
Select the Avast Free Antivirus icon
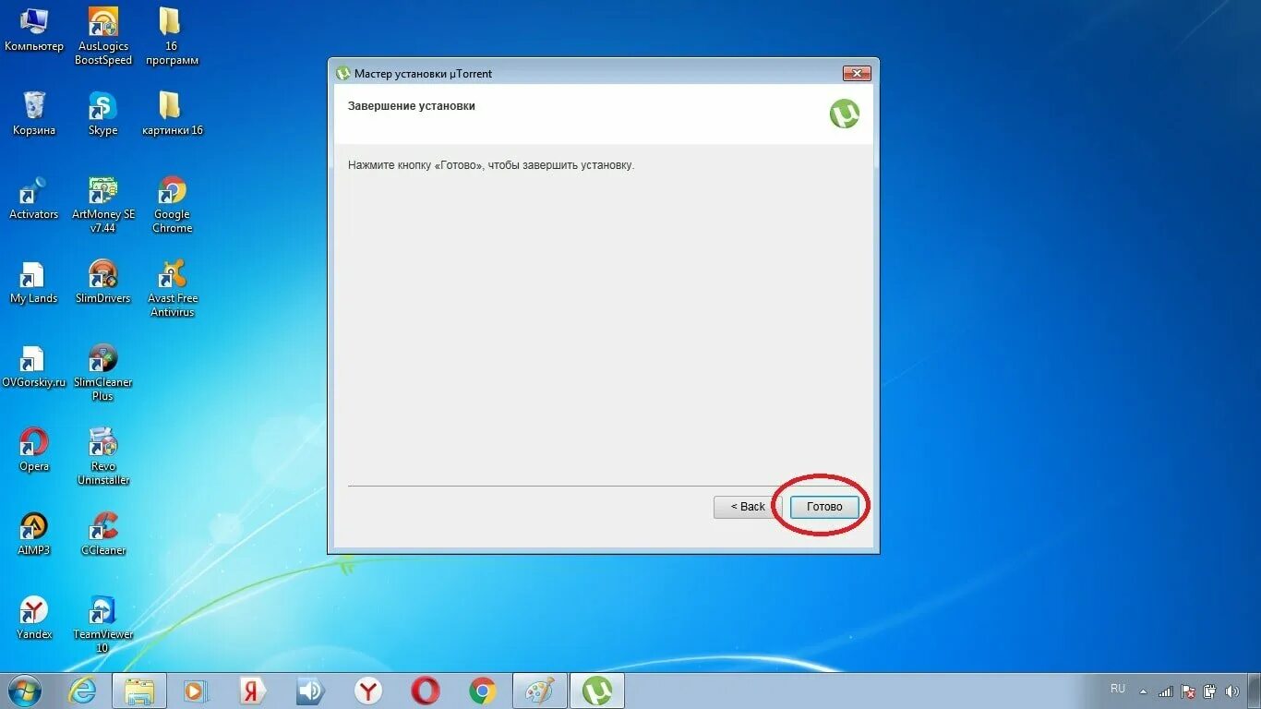(x=173, y=289)
